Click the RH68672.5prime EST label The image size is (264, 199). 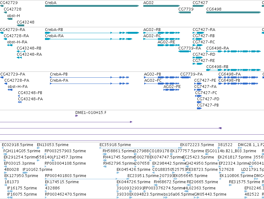(170, 182)
